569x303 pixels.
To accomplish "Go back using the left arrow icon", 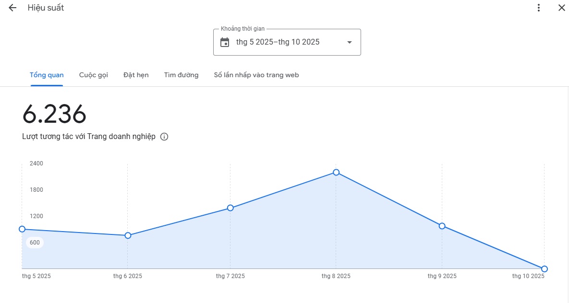I will (12, 8).
